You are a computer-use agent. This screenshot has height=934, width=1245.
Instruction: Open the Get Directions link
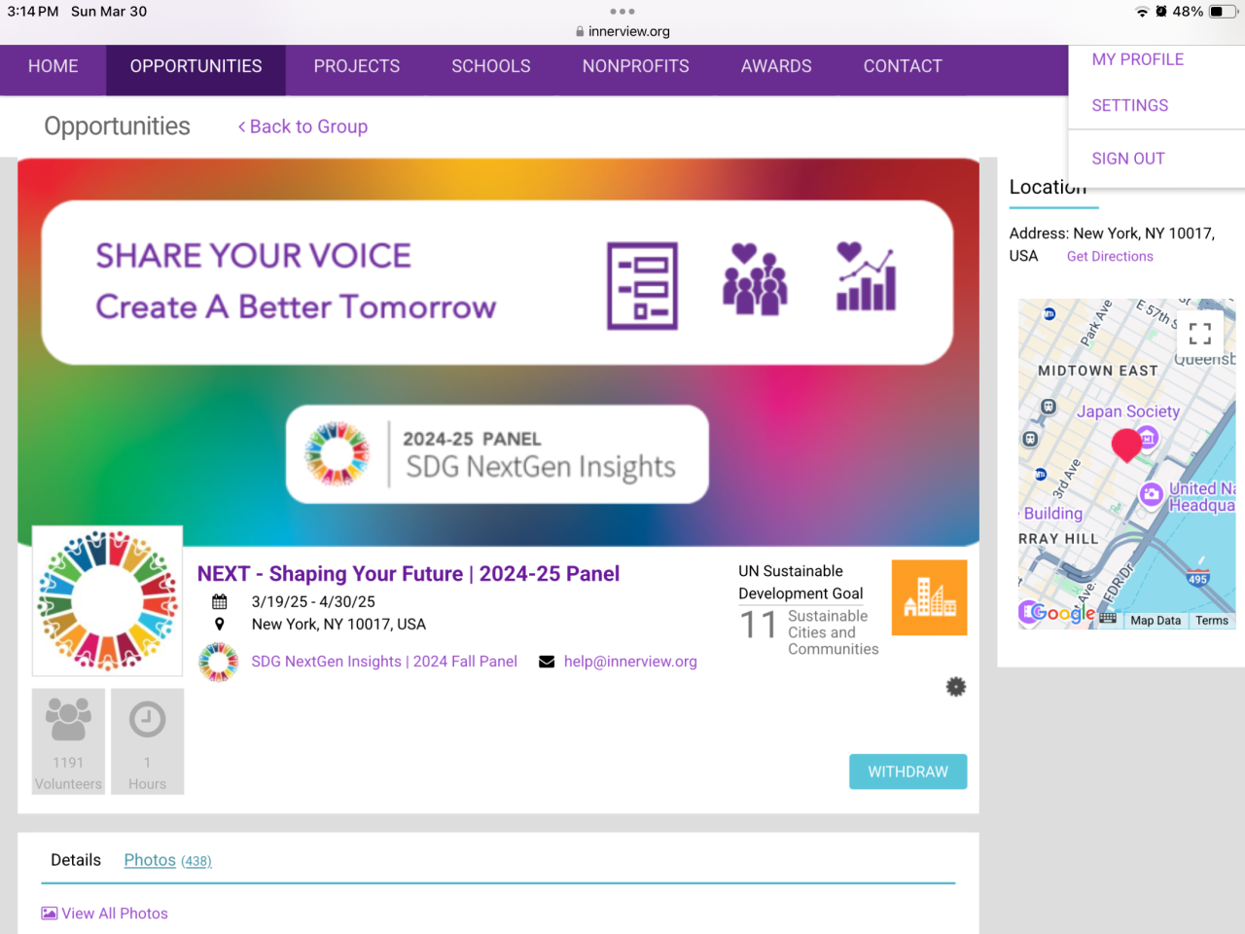coord(1110,257)
